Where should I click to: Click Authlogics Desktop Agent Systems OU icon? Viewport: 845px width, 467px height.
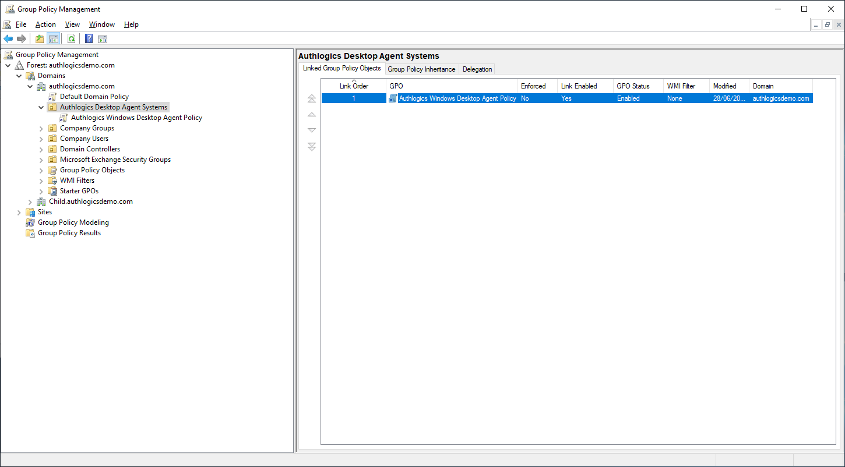[x=53, y=107]
